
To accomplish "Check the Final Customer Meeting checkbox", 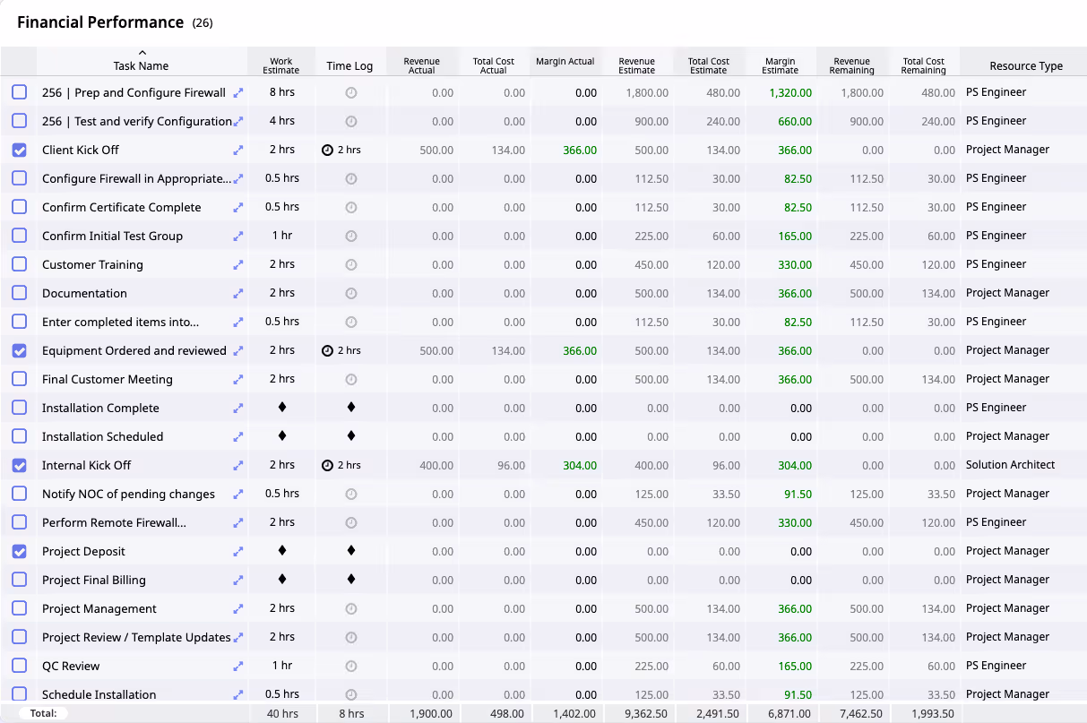I will tap(20, 380).
